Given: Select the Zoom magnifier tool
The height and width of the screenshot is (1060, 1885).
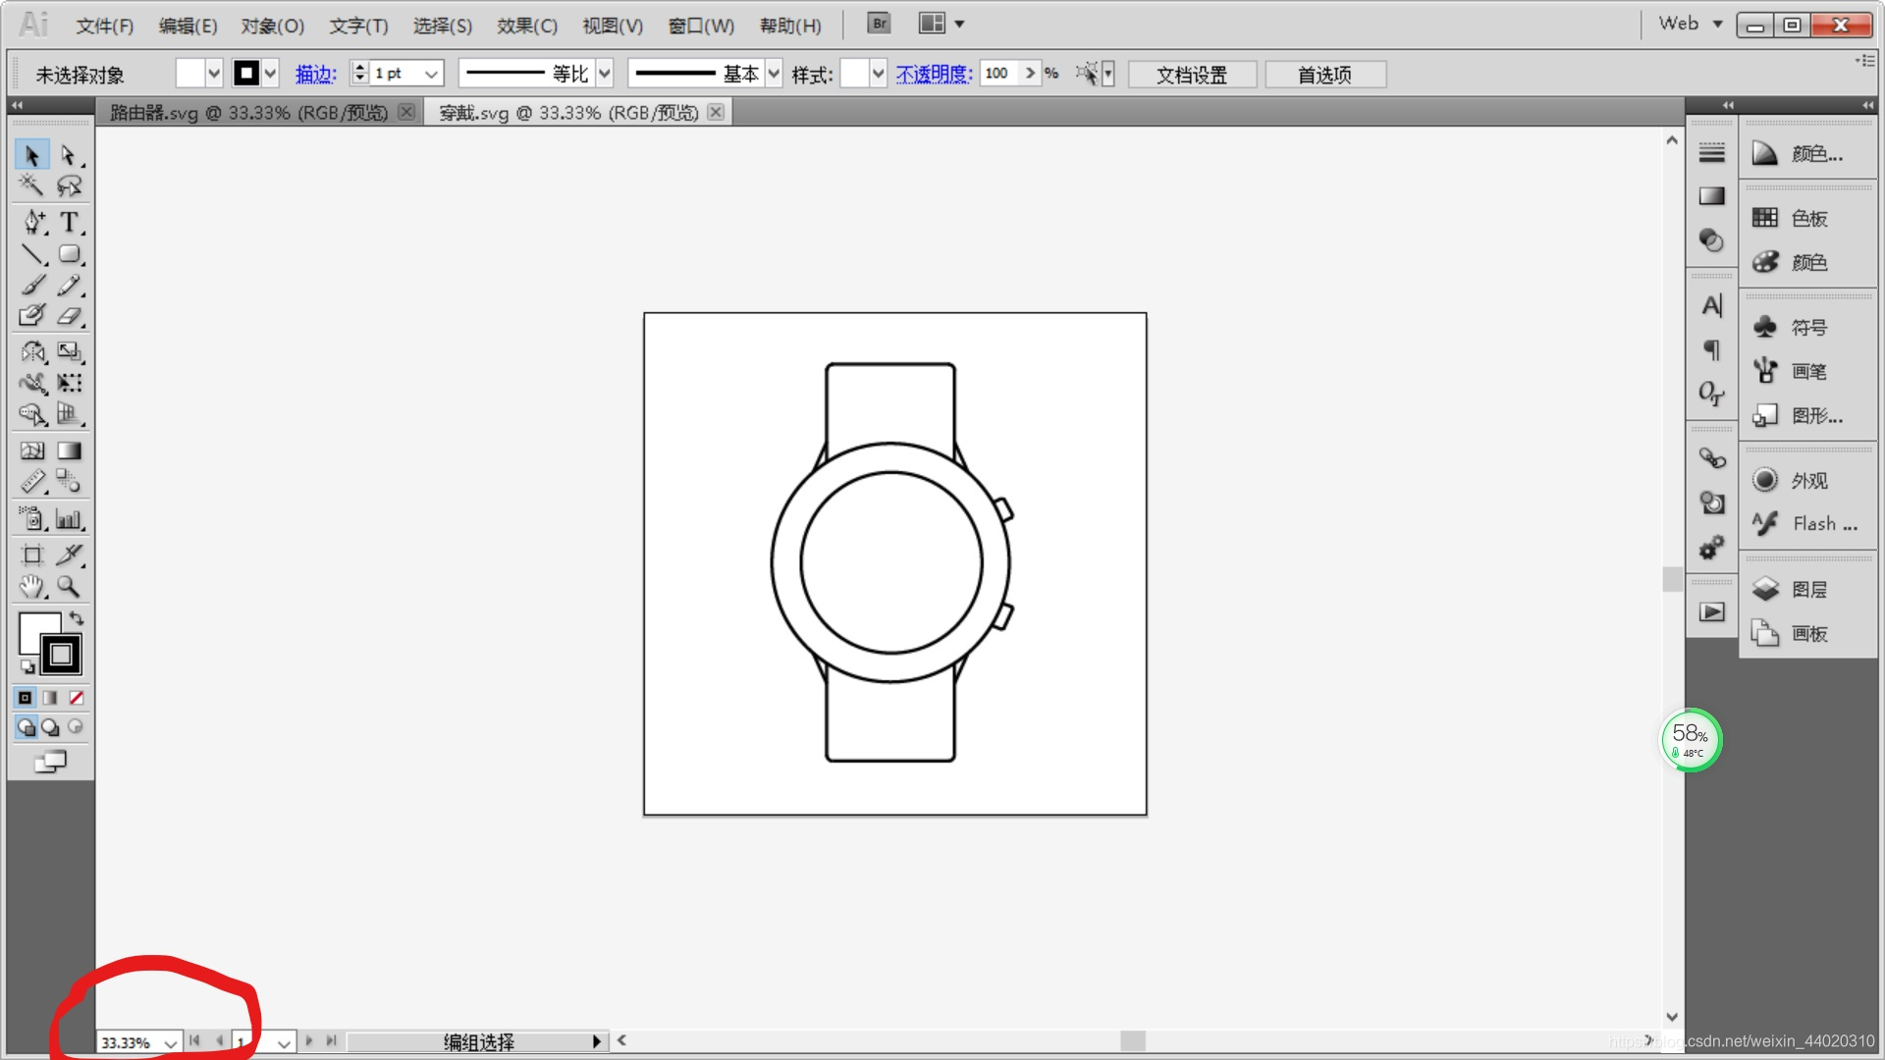Looking at the screenshot, I should pos(69,587).
